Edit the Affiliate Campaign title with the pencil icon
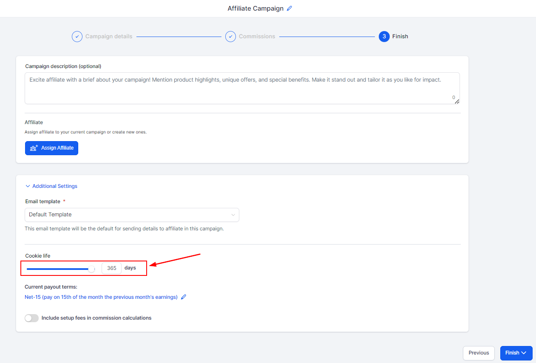Screen dimensions: 536x363 (x=289, y=9)
